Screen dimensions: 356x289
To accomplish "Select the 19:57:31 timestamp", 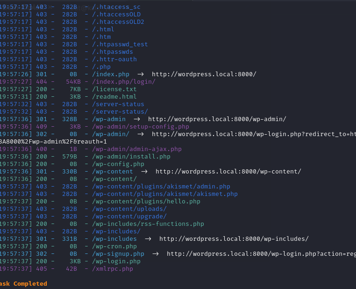I will coord(15,97).
